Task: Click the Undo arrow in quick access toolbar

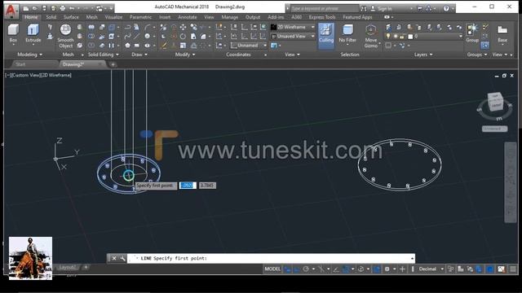Action: [x=72, y=8]
